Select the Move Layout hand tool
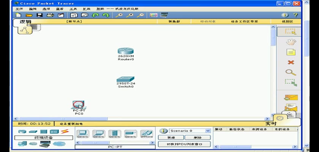The width and height of the screenshot is (319, 152). pyautogui.click(x=291, y=42)
